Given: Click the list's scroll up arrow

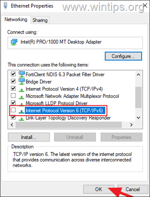Looking at the screenshot, I should [x=139, y=75].
